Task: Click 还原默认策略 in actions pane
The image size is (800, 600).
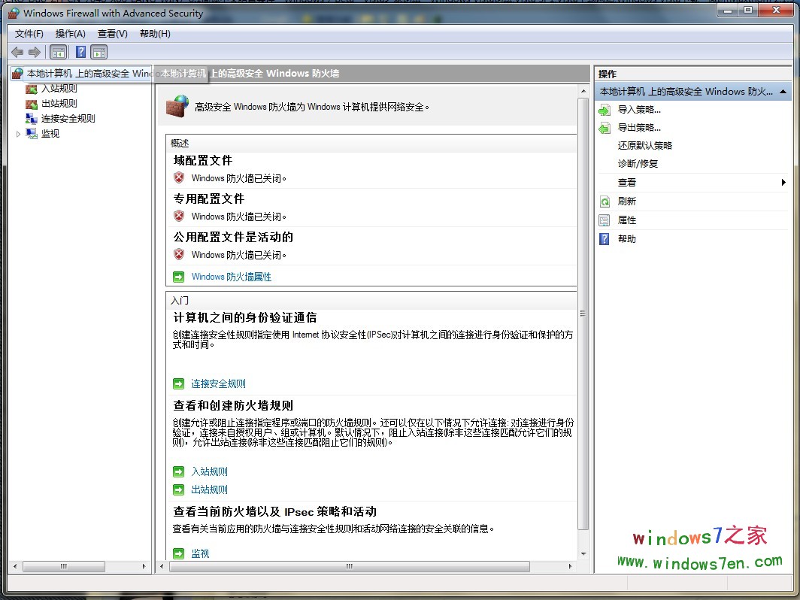Action: point(644,146)
